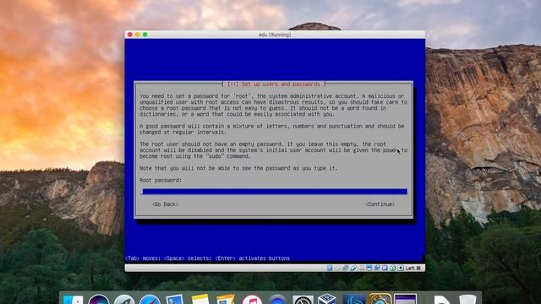Zoom the edu VM window with green button
Image resolution: width=541 pixels, height=304 pixels.
(145, 35)
